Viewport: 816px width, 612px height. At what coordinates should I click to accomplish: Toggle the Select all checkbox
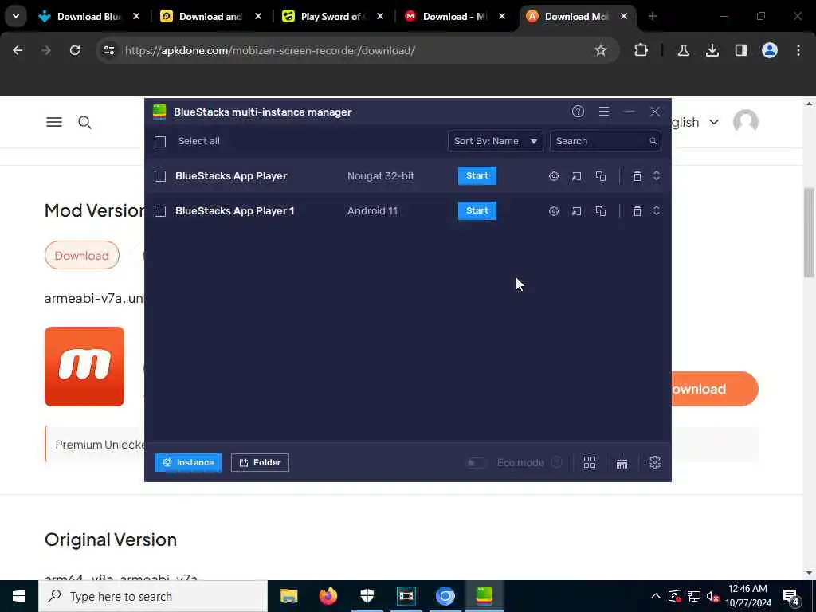coord(160,142)
